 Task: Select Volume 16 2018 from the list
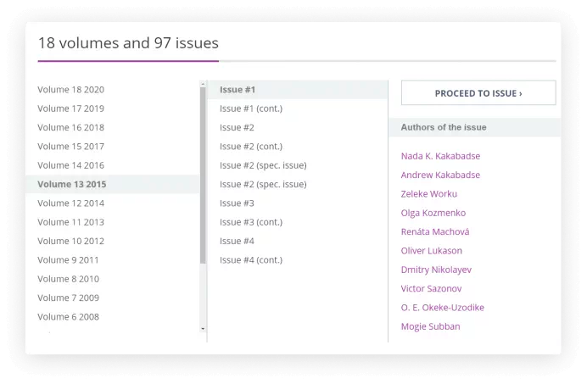[71, 128]
